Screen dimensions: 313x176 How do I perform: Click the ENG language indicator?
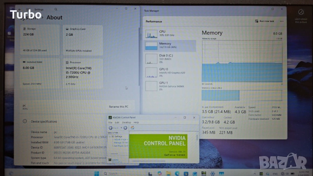click(275, 174)
